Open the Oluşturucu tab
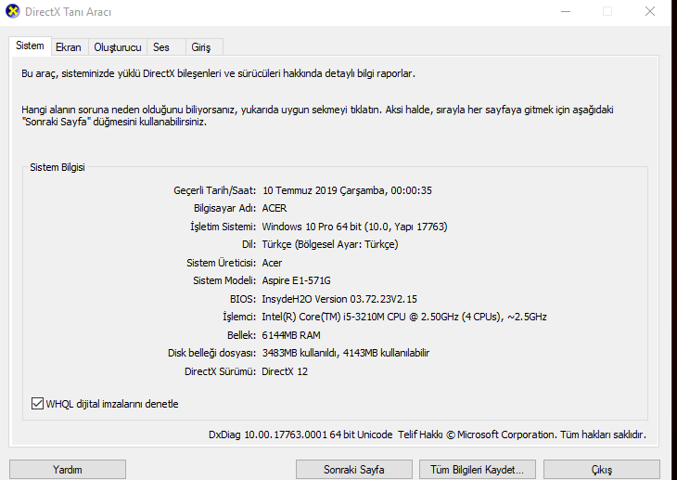 pos(118,47)
